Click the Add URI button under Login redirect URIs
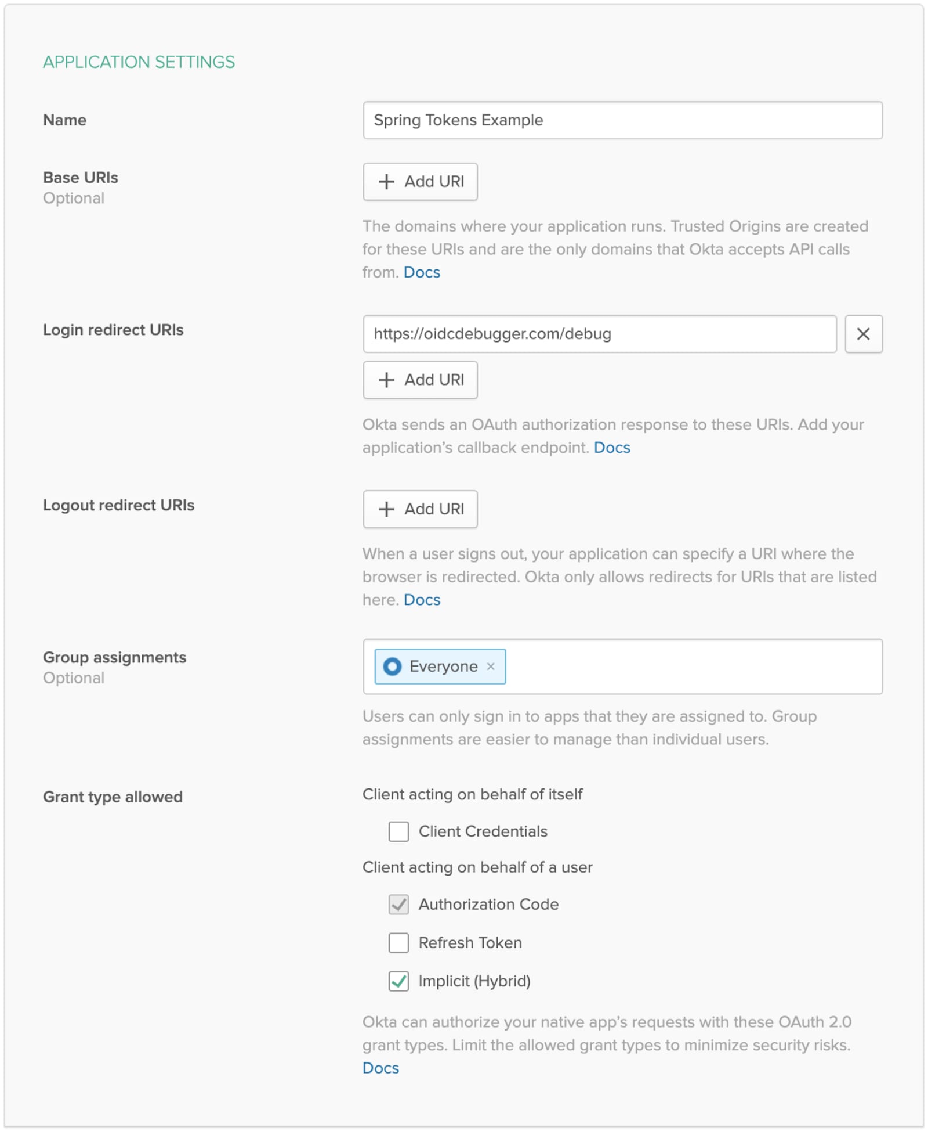 [x=420, y=380]
